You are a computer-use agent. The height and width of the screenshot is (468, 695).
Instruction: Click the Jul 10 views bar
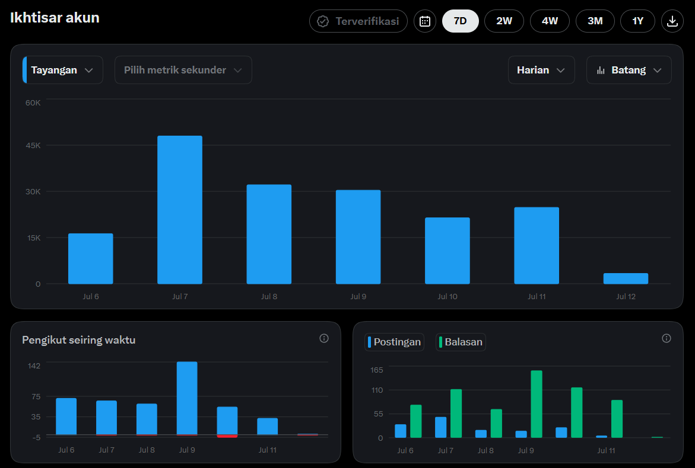coord(448,251)
